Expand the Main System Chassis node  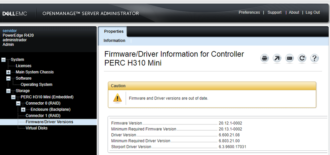tap(8, 72)
